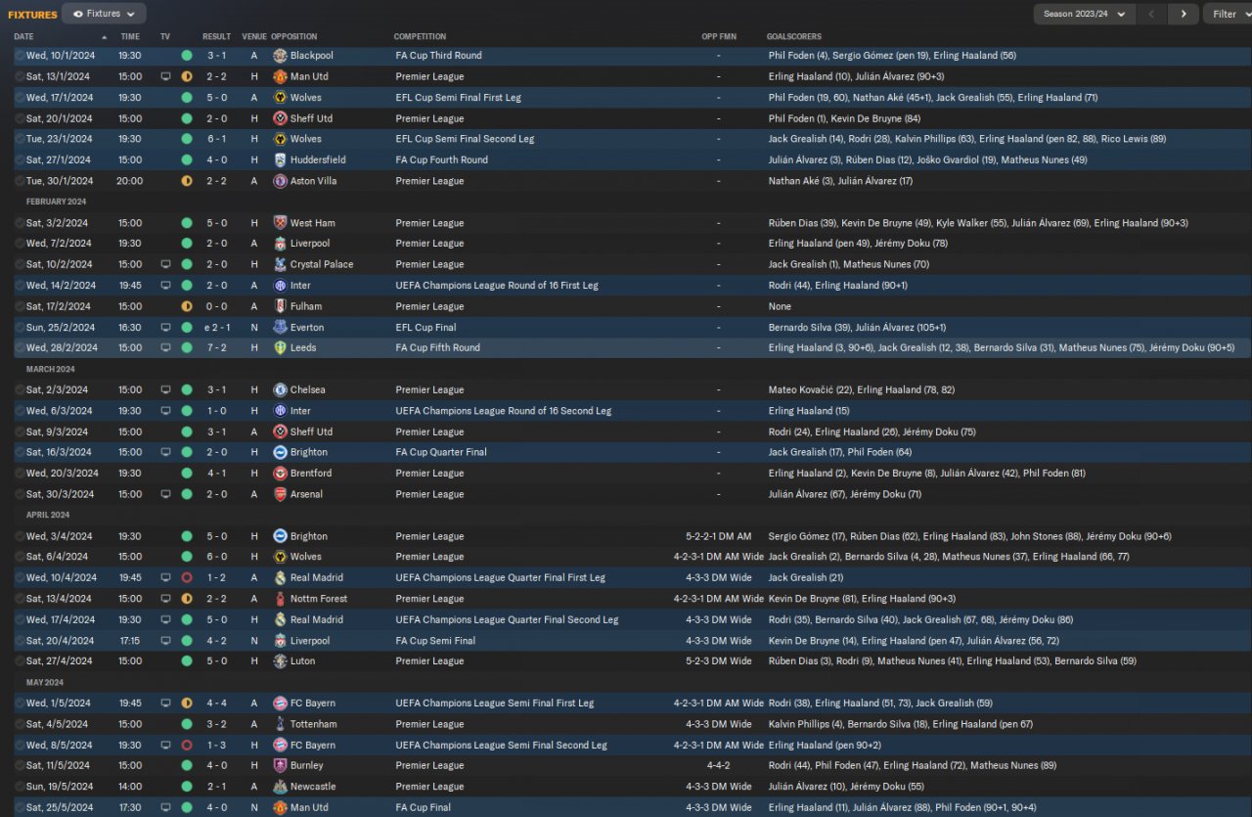Click the TV icon on the Everton row
The width and height of the screenshot is (1252, 817).
165,328
